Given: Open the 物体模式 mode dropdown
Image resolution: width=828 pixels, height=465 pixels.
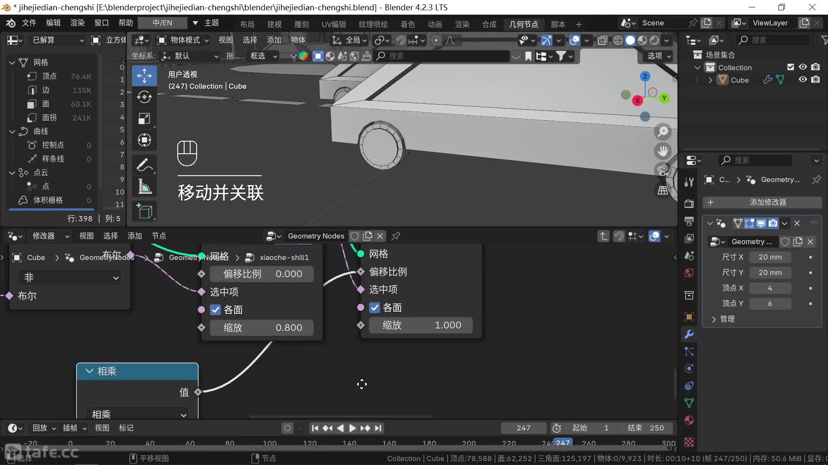Looking at the screenshot, I should [x=184, y=40].
